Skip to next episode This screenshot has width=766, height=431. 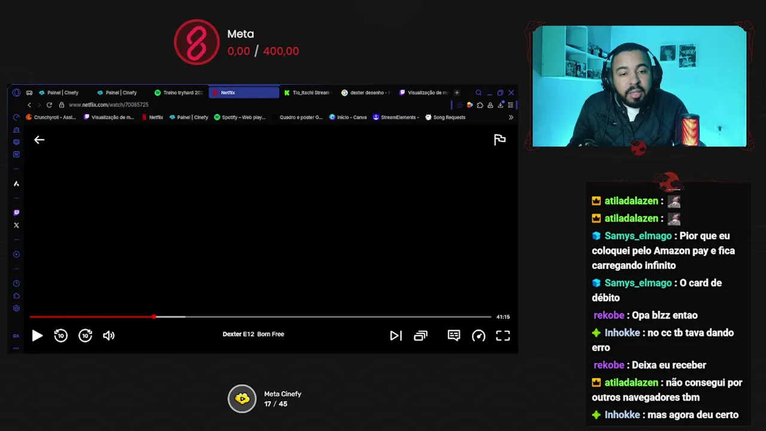point(396,336)
